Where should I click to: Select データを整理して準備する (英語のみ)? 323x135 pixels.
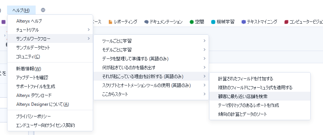151,59
